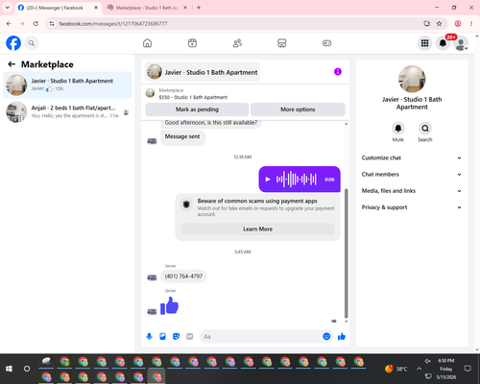Click the muted speaker volume icon in tray
This screenshot has height=384, width=480.
click(x=428, y=361)
